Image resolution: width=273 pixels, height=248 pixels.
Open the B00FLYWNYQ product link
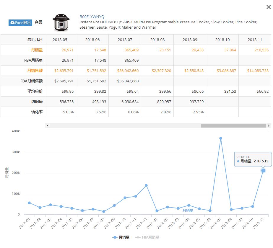(x=92, y=17)
